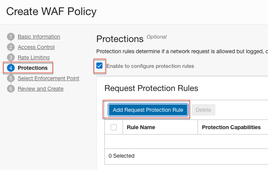Select the Protections wizard step
The width and height of the screenshot is (268, 170).
(32, 68)
